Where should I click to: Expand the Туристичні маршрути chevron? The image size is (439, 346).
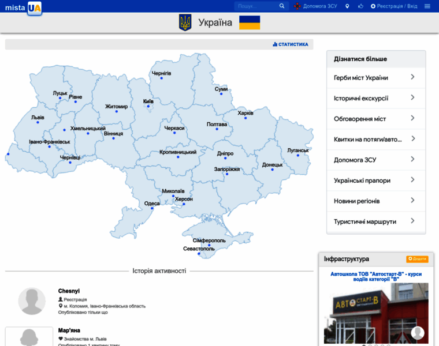point(412,221)
